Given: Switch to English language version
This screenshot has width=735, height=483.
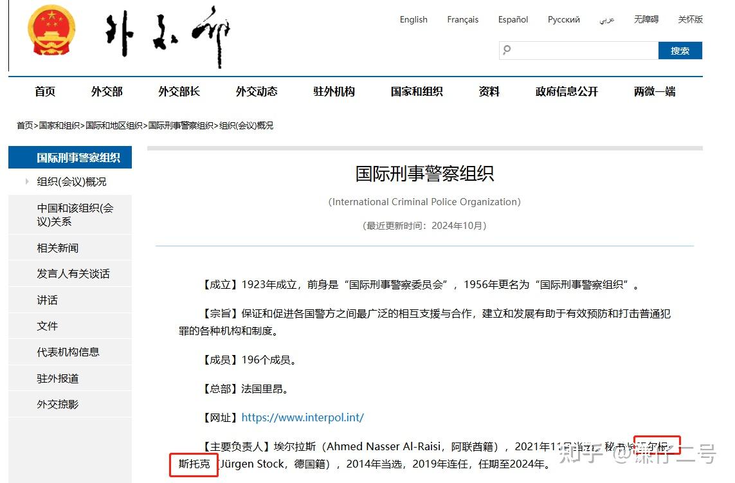Looking at the screenshot, I should tap(413, 19).
